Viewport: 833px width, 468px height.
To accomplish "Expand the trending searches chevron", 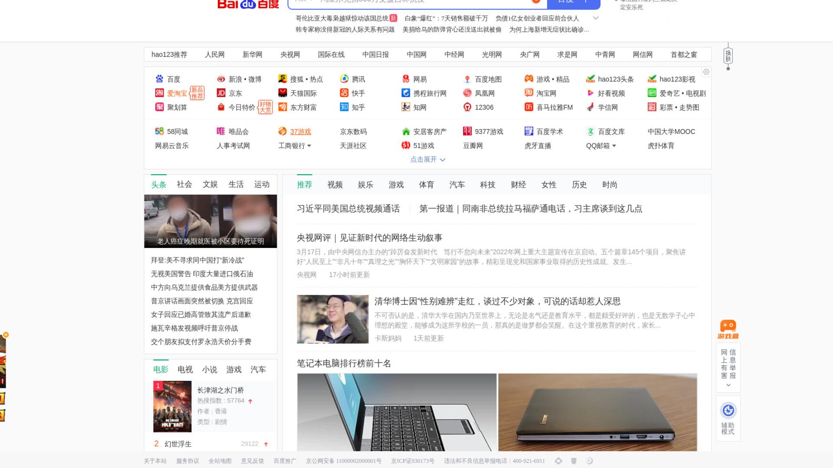I will coord(596,18).
